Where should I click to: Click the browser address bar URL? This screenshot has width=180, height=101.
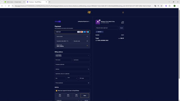[83, 6]
